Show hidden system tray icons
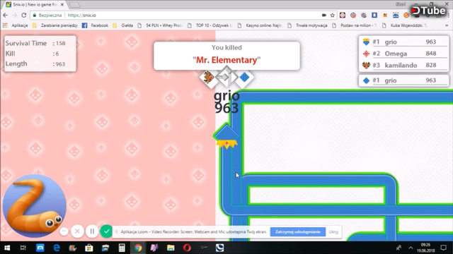The height and width of the screenshot is (254, 453). point(411,248)
